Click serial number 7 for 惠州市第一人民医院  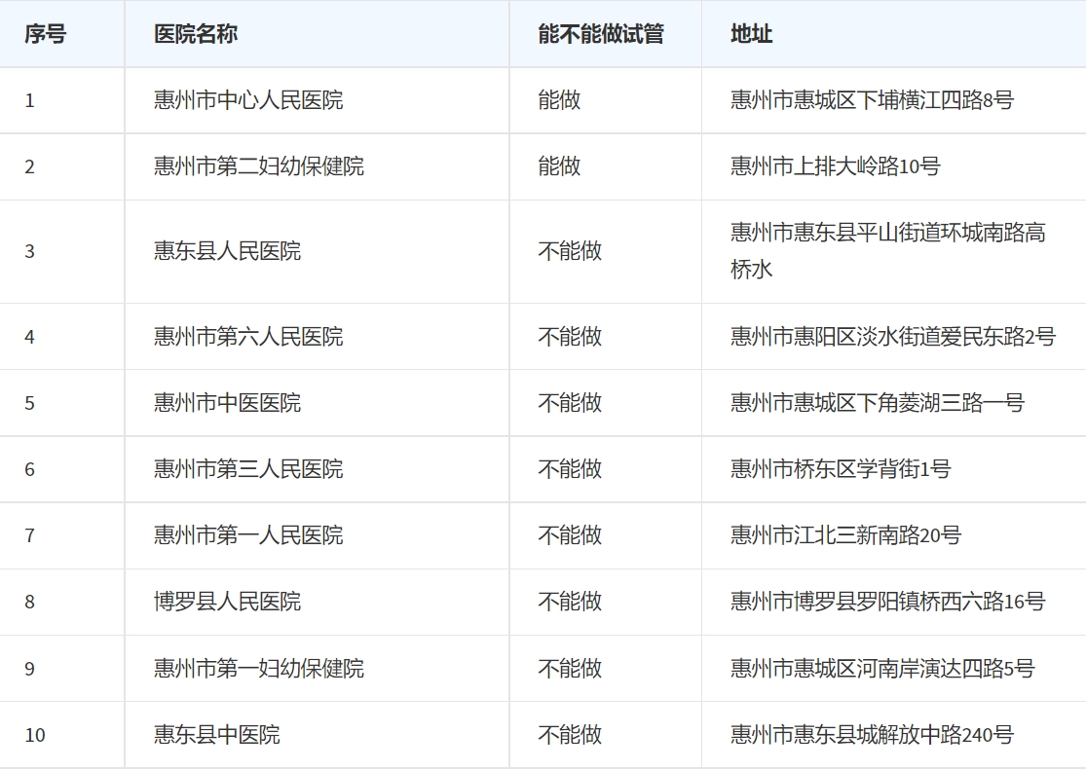[30, 536]
